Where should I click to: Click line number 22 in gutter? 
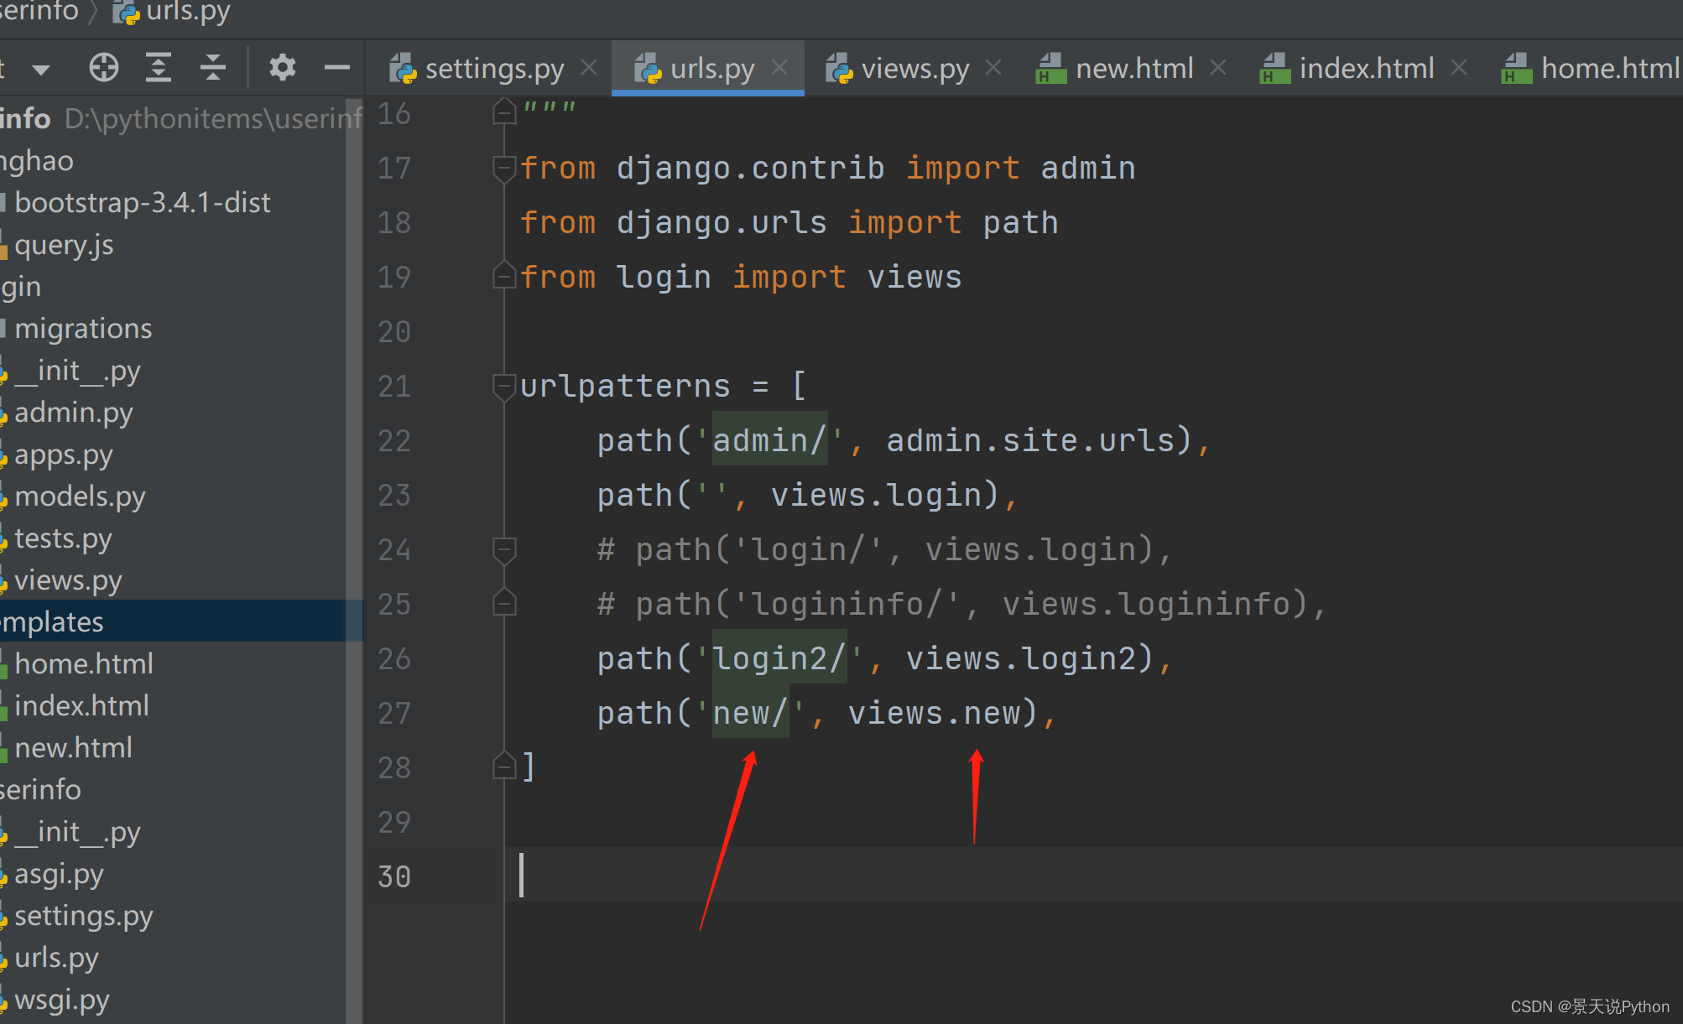[394, 440]
